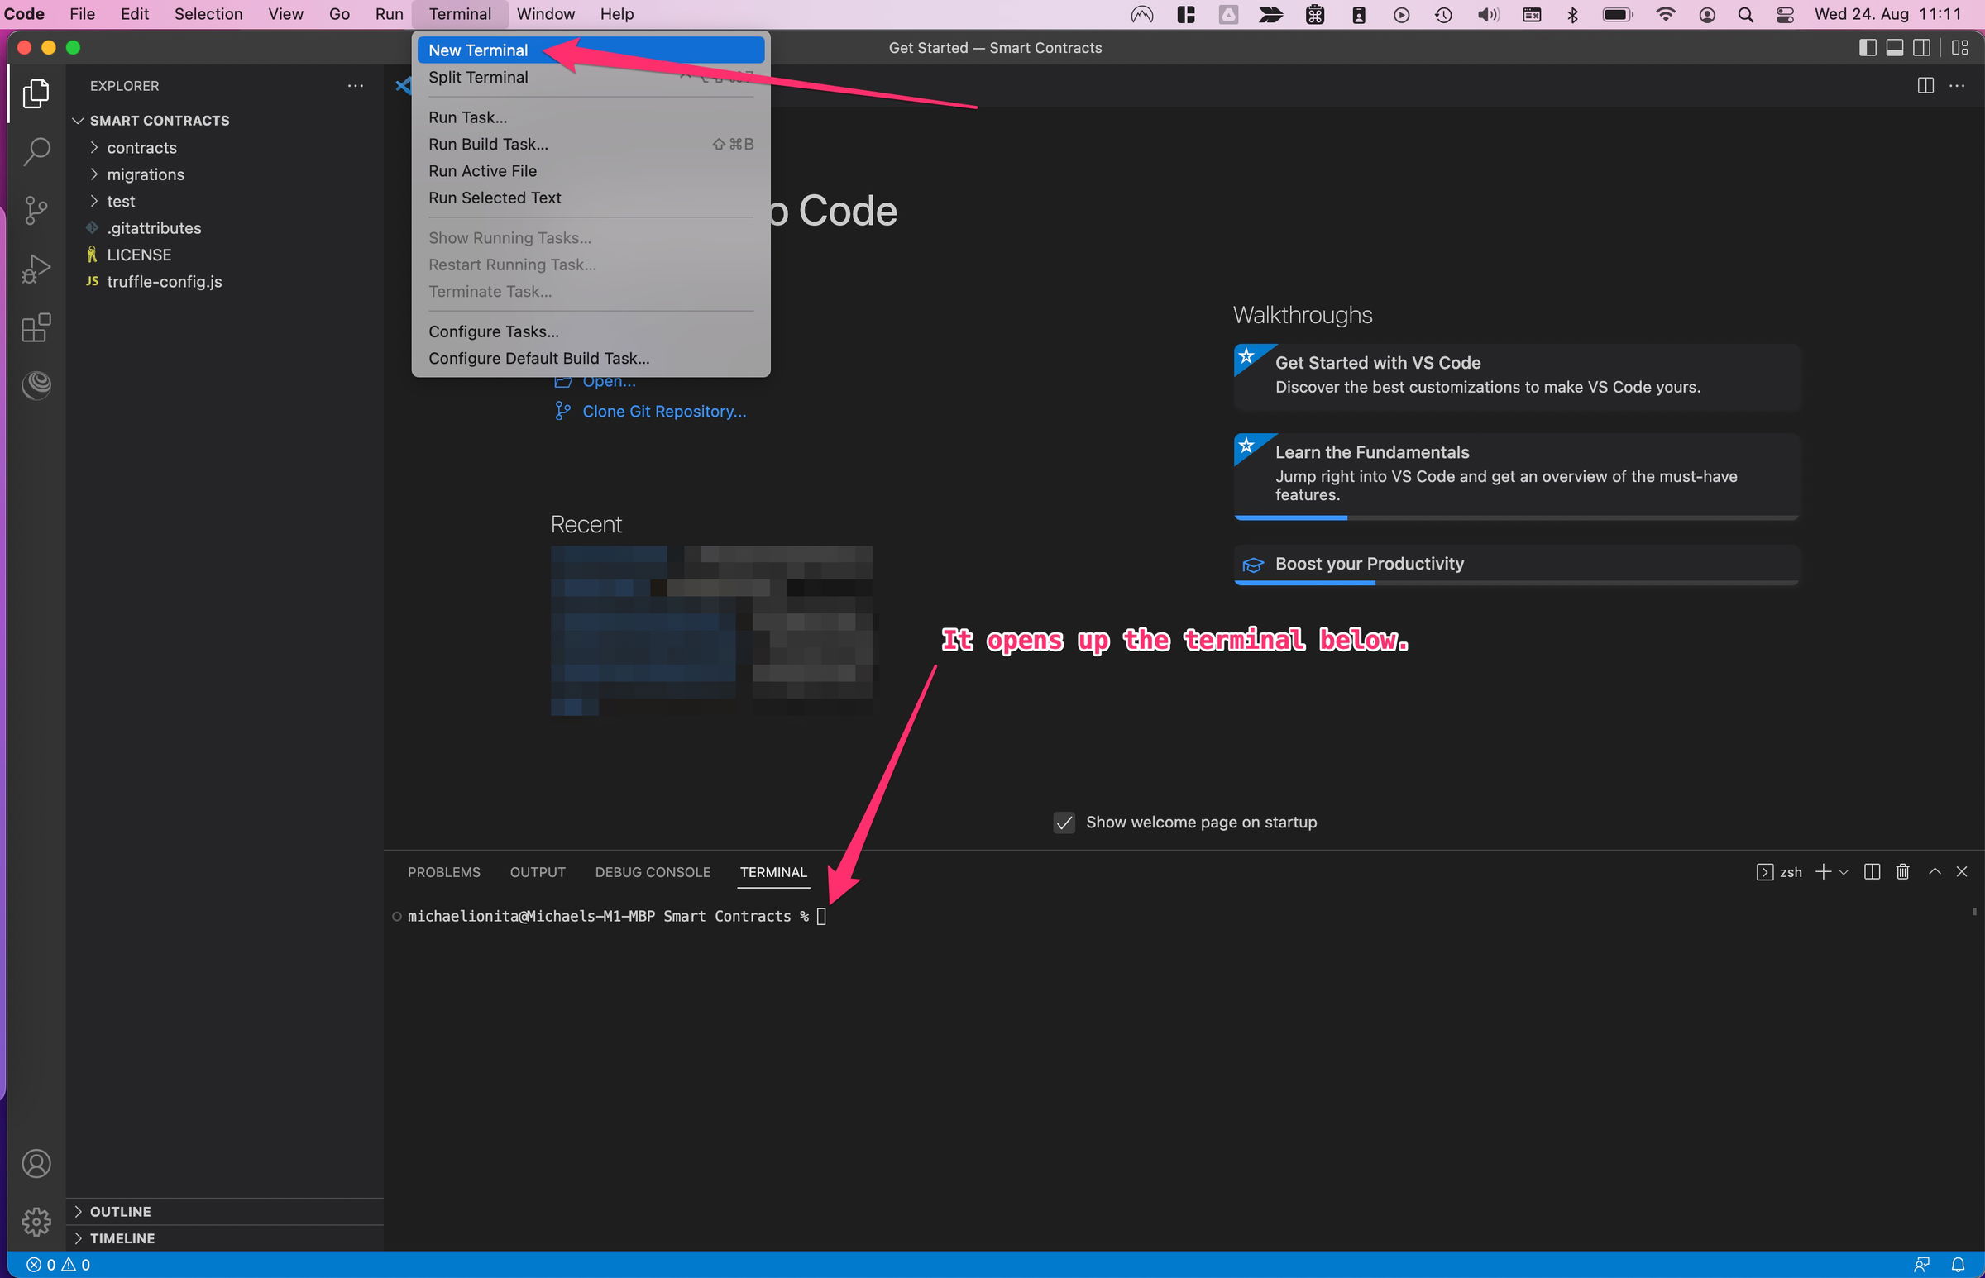The height and width of the screenshot is (1278, 1985).
Task: Choose Run Active File menu entry
Action: (x=591, y=171)
